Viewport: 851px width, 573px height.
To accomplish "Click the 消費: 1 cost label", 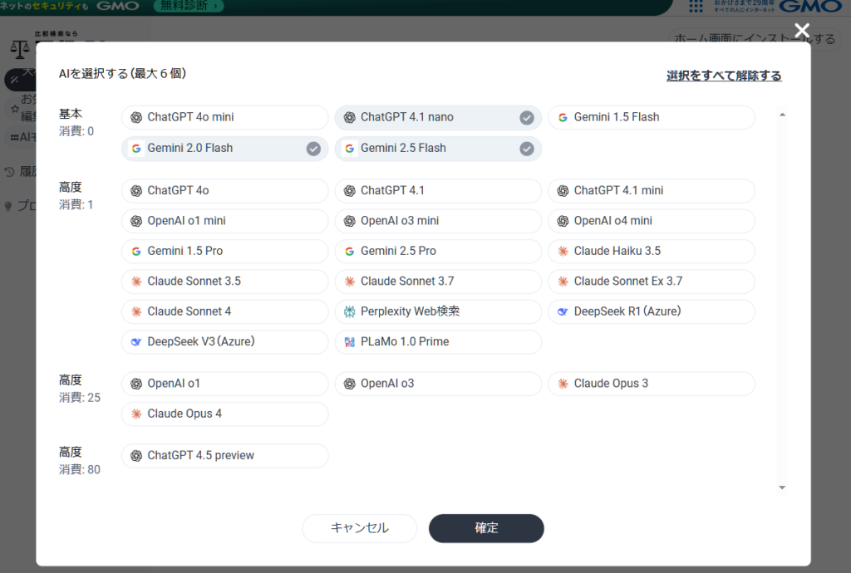I will tap(76, 204).
